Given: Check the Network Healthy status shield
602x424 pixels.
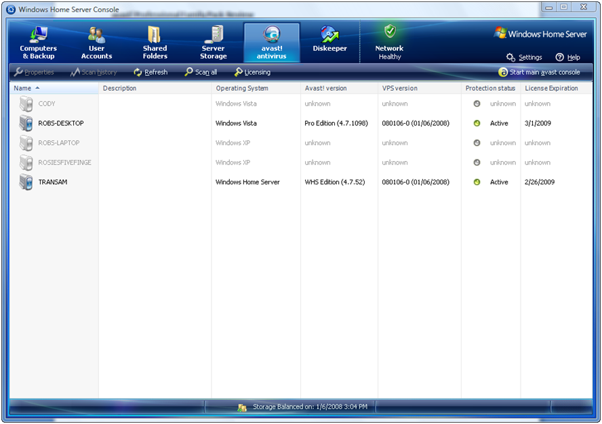Looking at the screenshot, I should (x=390, y=31).
